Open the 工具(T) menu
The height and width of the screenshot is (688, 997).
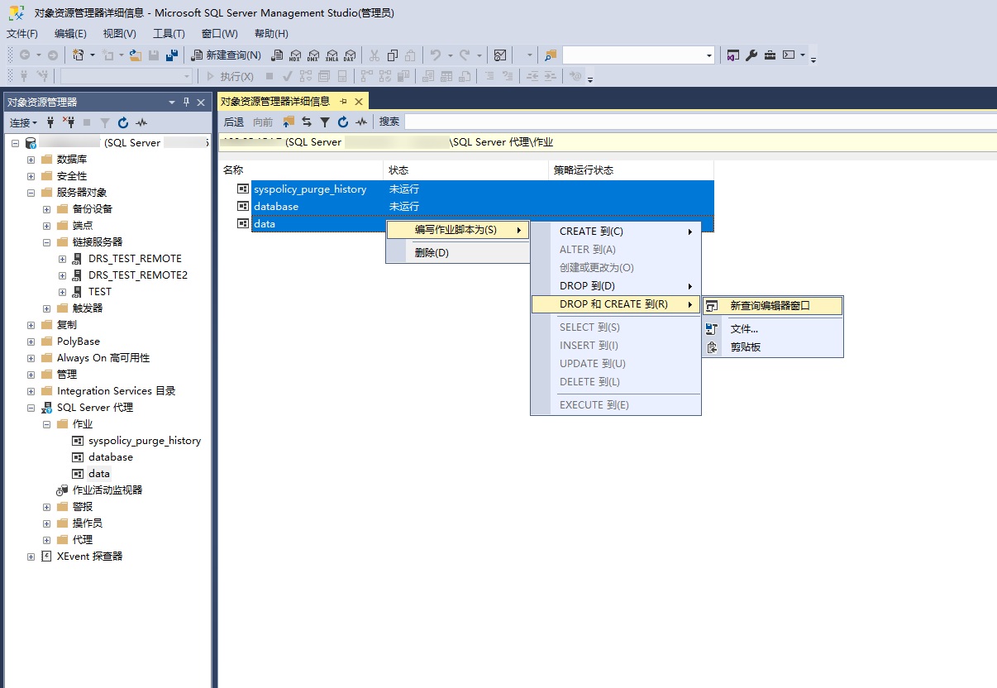pyautogui.click(x=169, y=34)
